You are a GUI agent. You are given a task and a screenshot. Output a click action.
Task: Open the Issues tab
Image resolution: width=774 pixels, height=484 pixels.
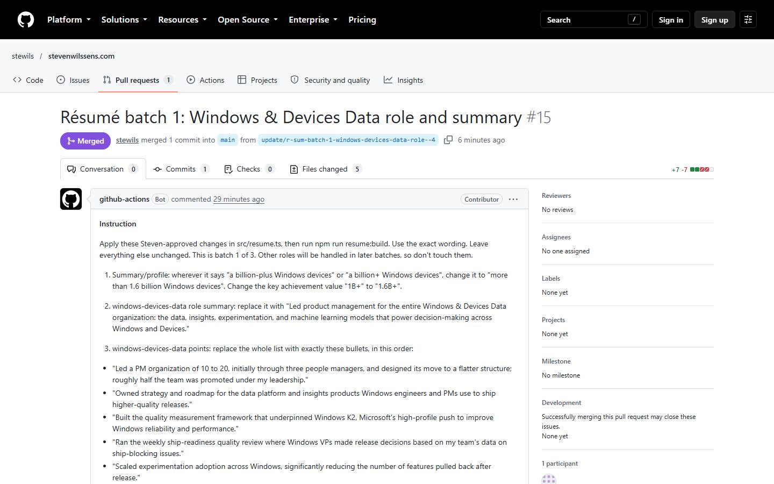[73, 80]
